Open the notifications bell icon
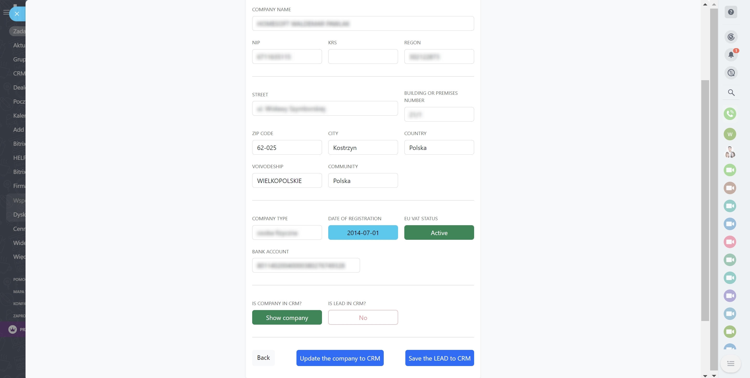This screenshot has height=378, width=750. 731,55
